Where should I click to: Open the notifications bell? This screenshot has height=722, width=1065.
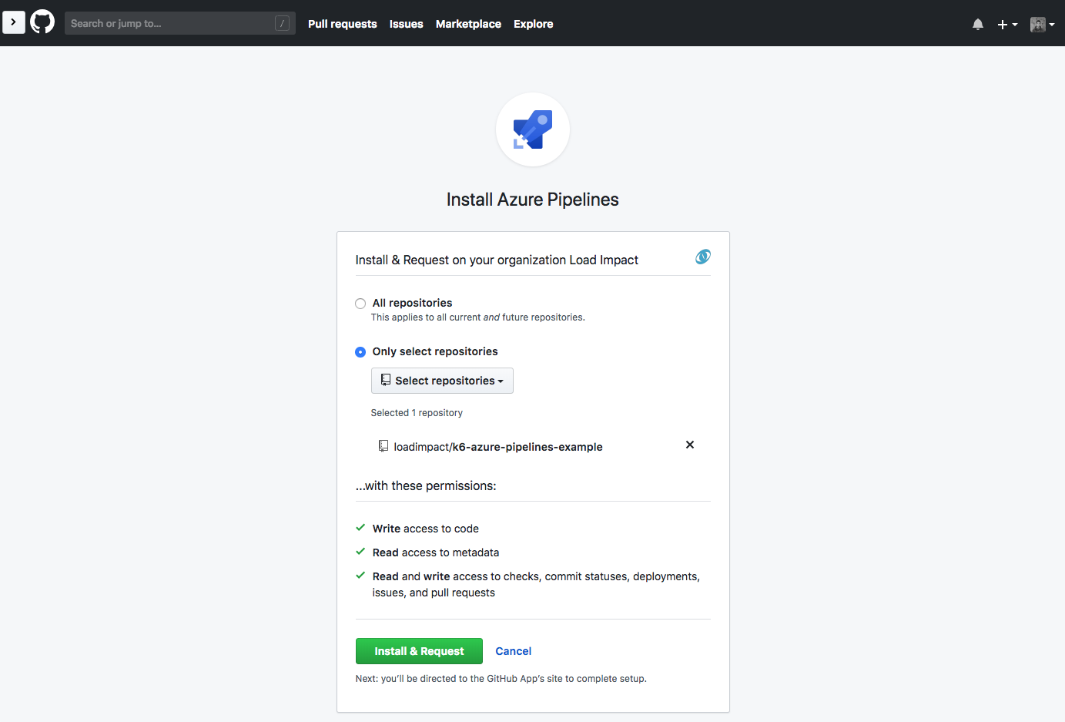[977, 24]
